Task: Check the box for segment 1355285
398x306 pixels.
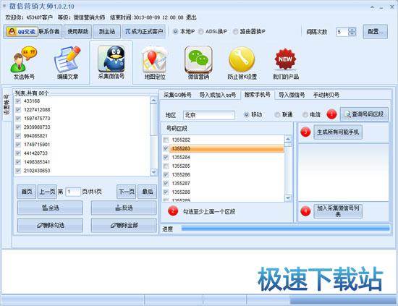Action: (x=166, y=166)
